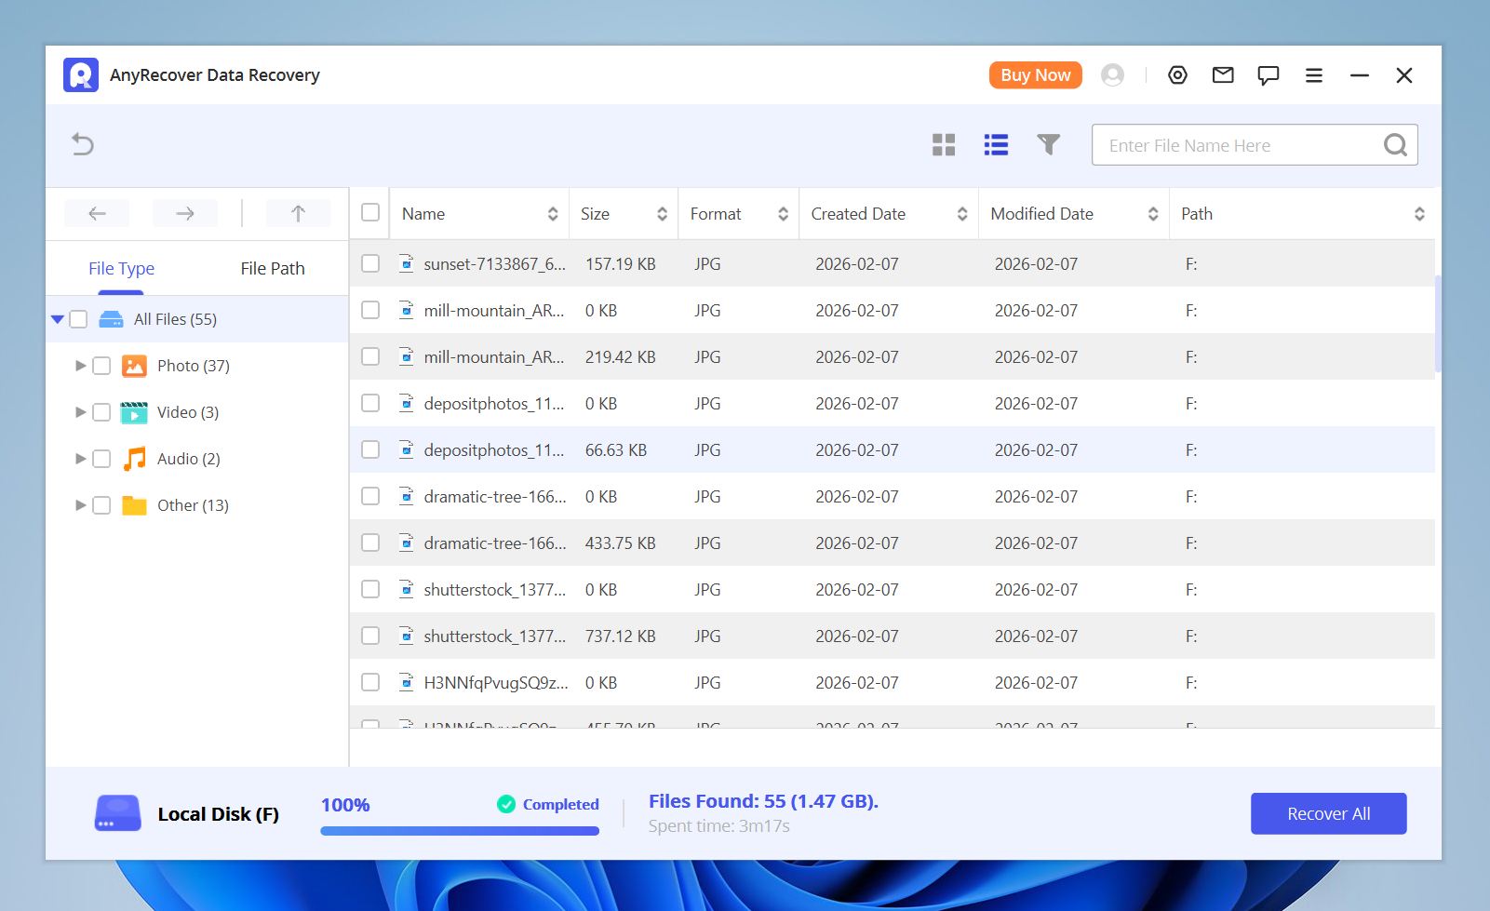1490x911 pixels.
Task: Click the Recover All button
Action: (x=1328, y=812)
